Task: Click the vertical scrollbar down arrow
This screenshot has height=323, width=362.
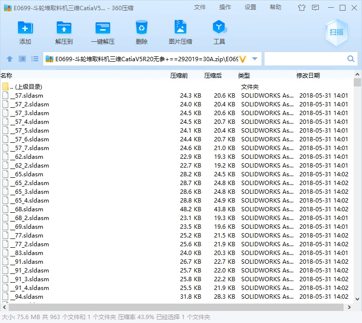Action: 357,299
